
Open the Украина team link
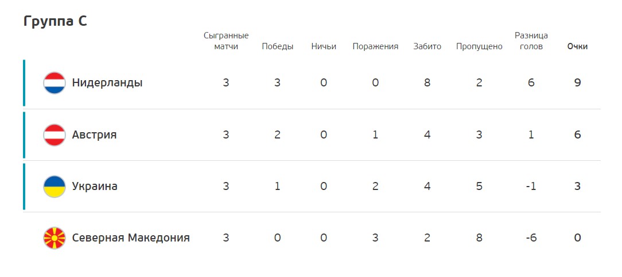click(95, 187)
